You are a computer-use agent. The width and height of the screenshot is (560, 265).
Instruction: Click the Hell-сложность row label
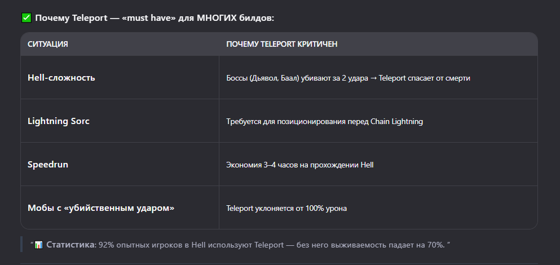pyautogui.click(x=61, y=77)
